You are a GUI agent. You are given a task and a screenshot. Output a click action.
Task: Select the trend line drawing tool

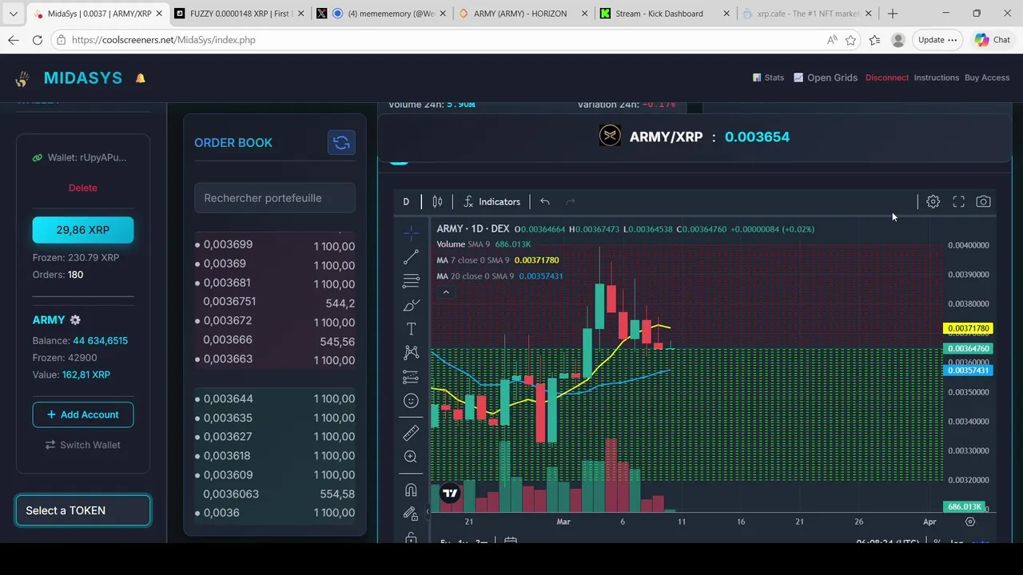411,257
